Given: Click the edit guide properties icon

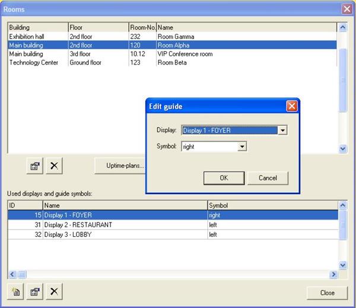Looking at the screenshot, I should (35, 292).
